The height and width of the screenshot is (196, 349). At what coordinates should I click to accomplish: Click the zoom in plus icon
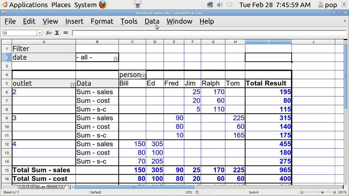[335, 192]
